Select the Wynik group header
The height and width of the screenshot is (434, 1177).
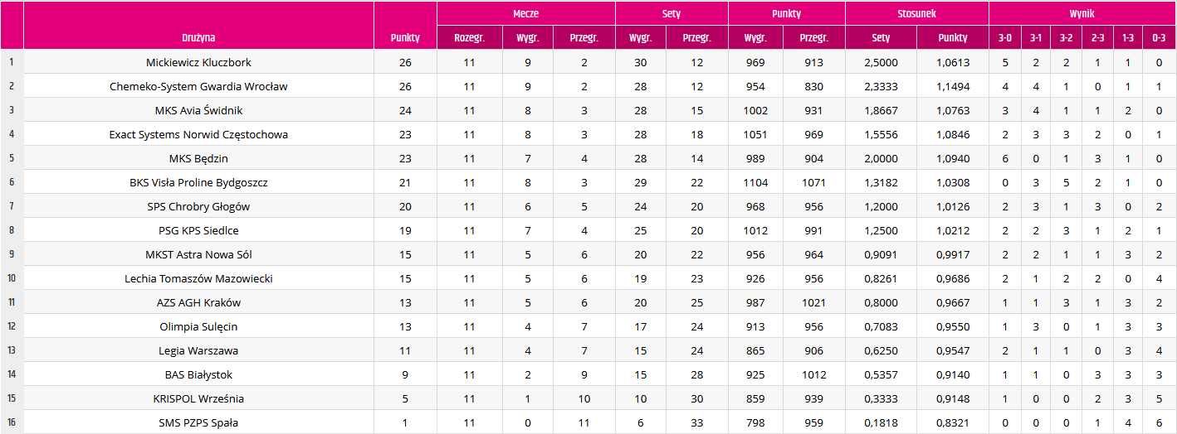(1082, 14)
